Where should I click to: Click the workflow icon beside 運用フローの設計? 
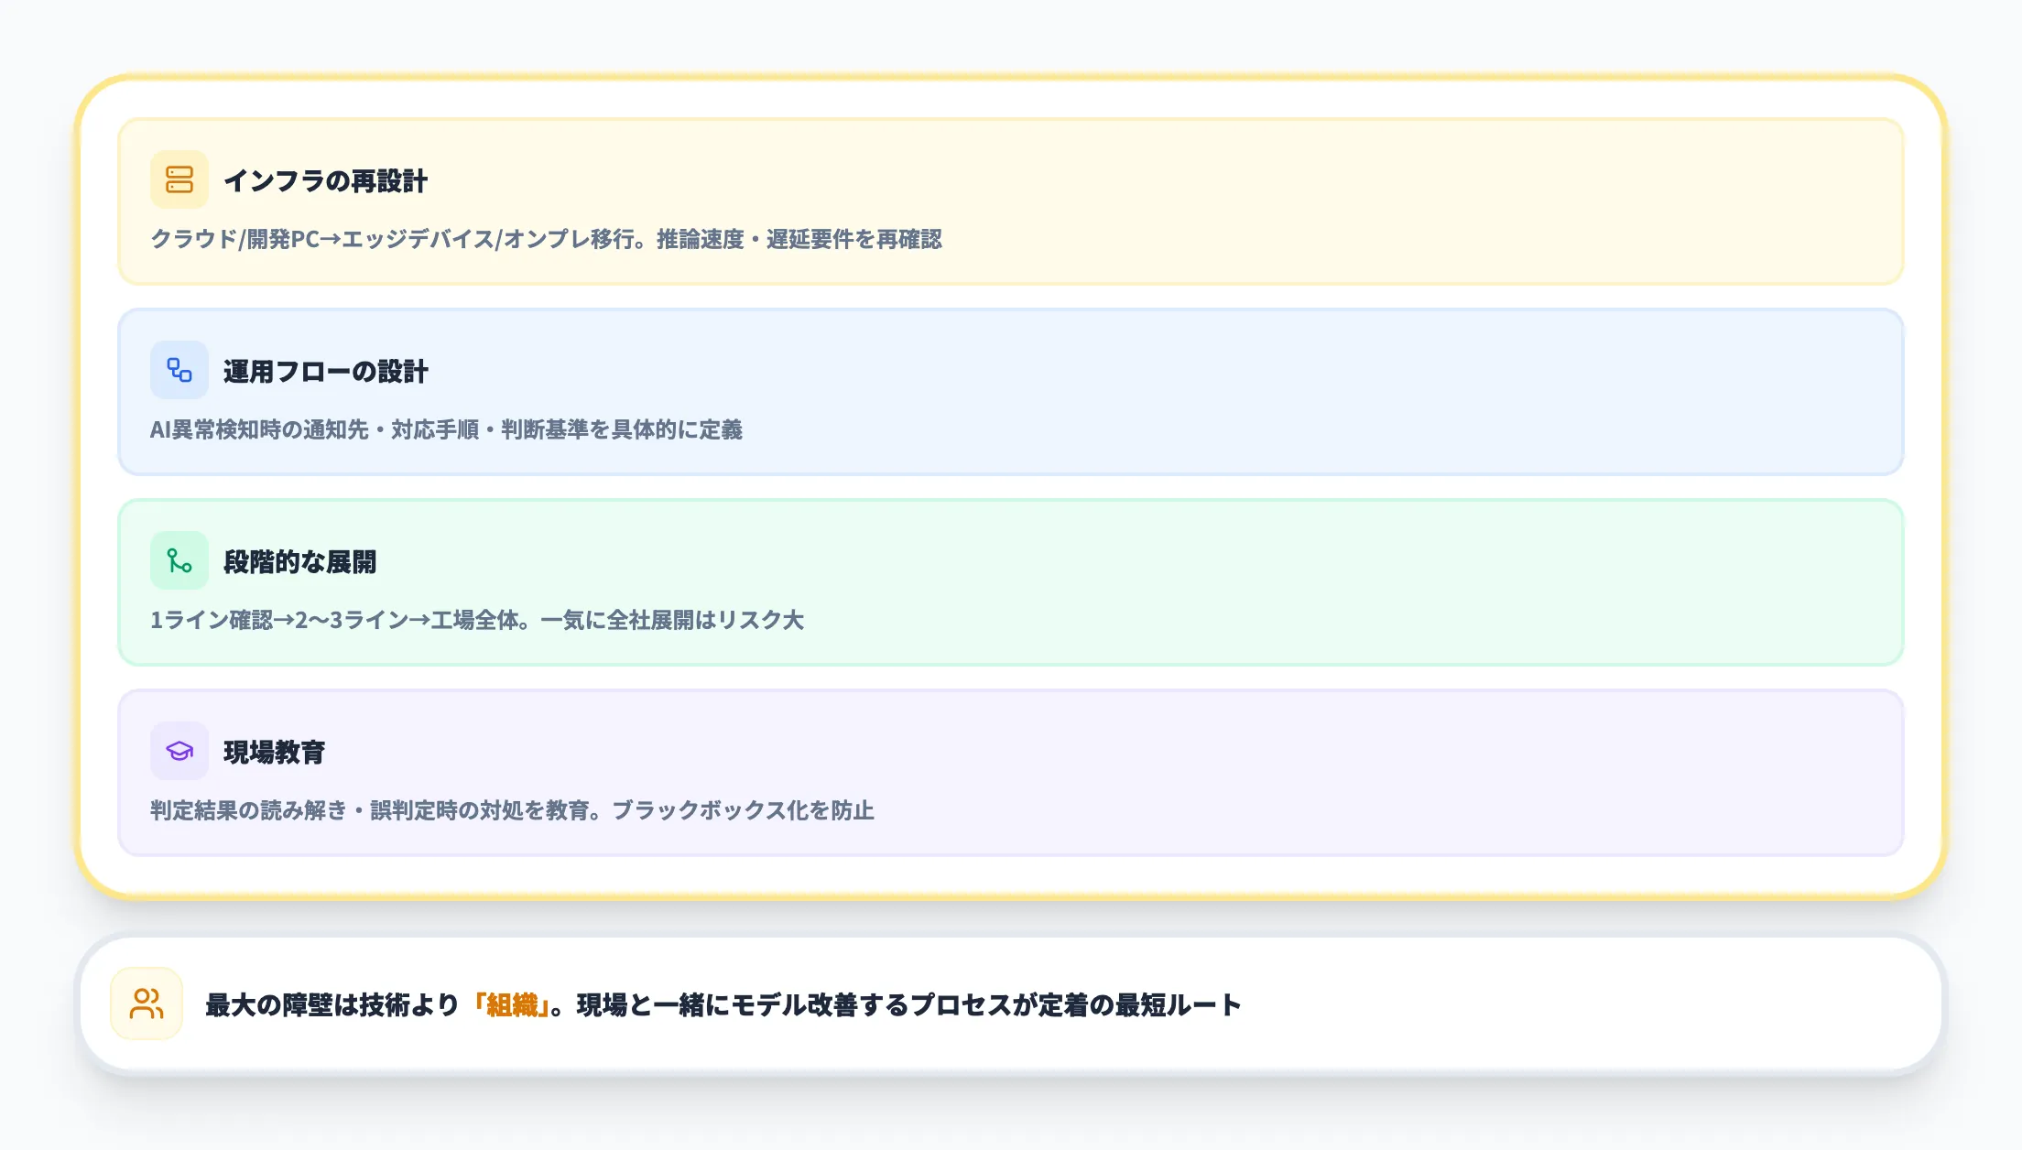pos(179,370)
